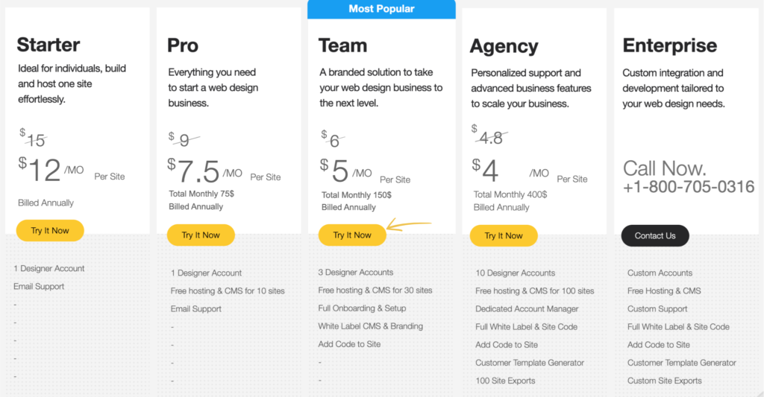
Task: Click the Enterprise phone number +1-800-705-0316
Action: pyautogui.click(x=689, y=187)
